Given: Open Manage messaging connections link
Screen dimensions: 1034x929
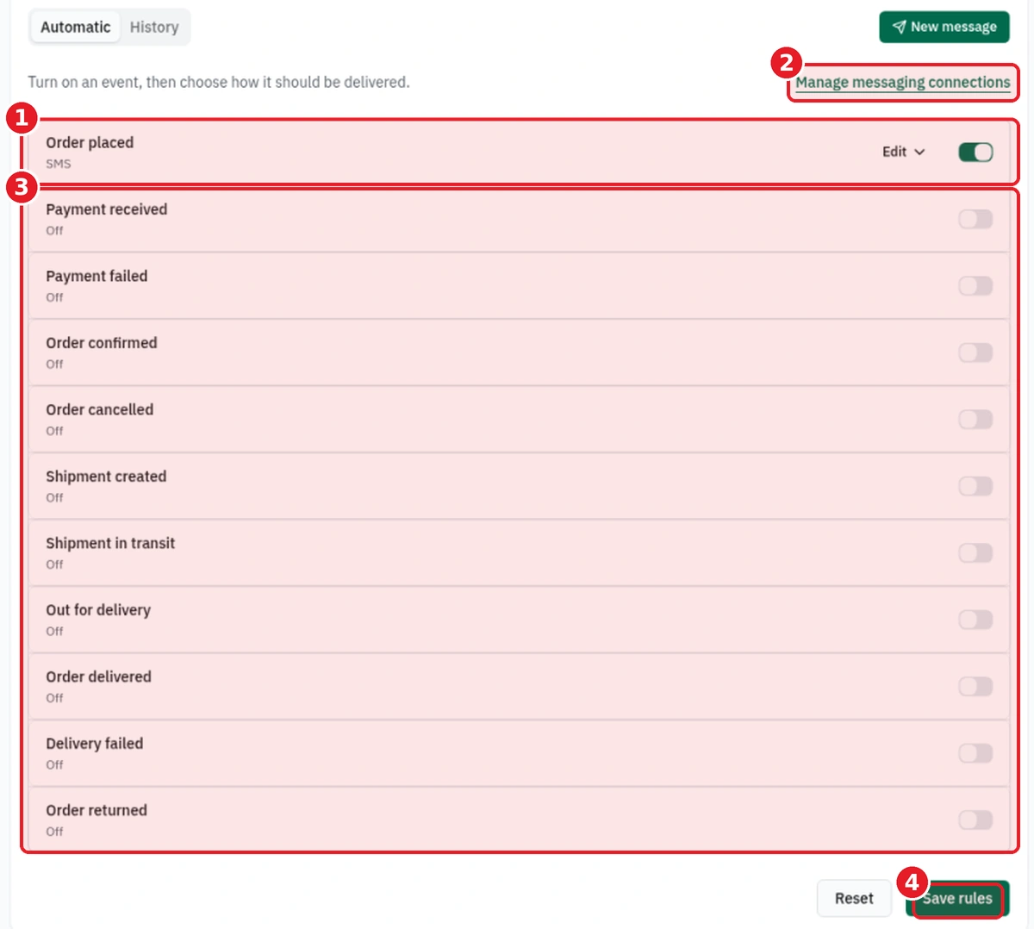Looking at the screenshot, I should tap(903, 83).
